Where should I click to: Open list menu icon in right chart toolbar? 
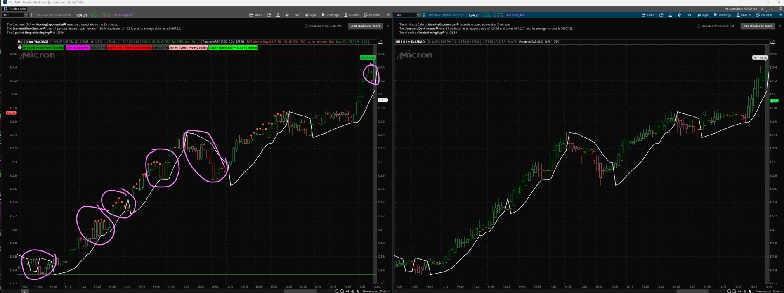(x=780, y=15)
